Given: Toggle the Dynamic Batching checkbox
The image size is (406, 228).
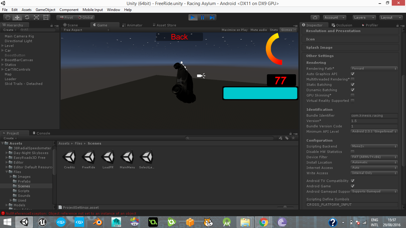Looking at the screenshot, I should [353, 90].
